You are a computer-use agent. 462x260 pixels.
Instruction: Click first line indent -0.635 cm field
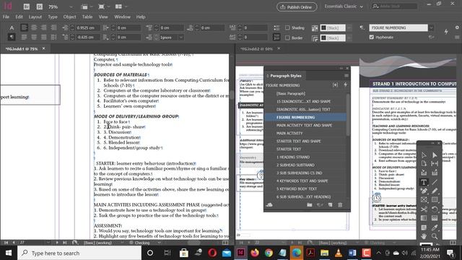tap(88, 37)
